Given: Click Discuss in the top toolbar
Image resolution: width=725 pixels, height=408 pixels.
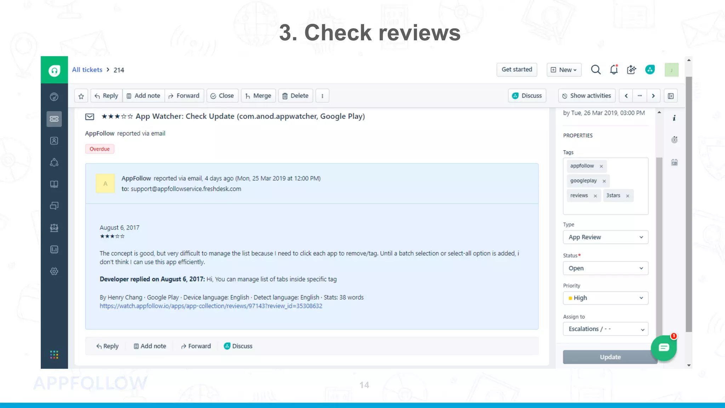Looking at the screenshot, I should 527,96.
